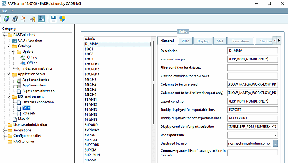Click Viewing condition for table rows field
The image size is (288, 163).
[253, 76]
